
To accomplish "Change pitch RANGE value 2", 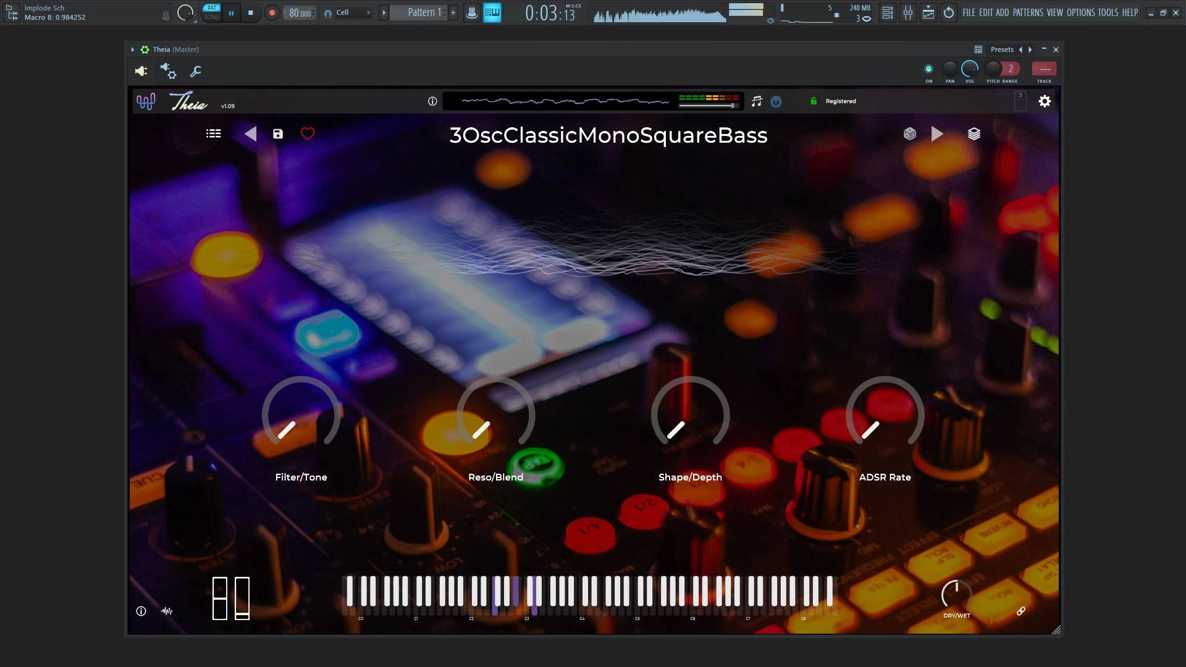I will (1011, 69).
